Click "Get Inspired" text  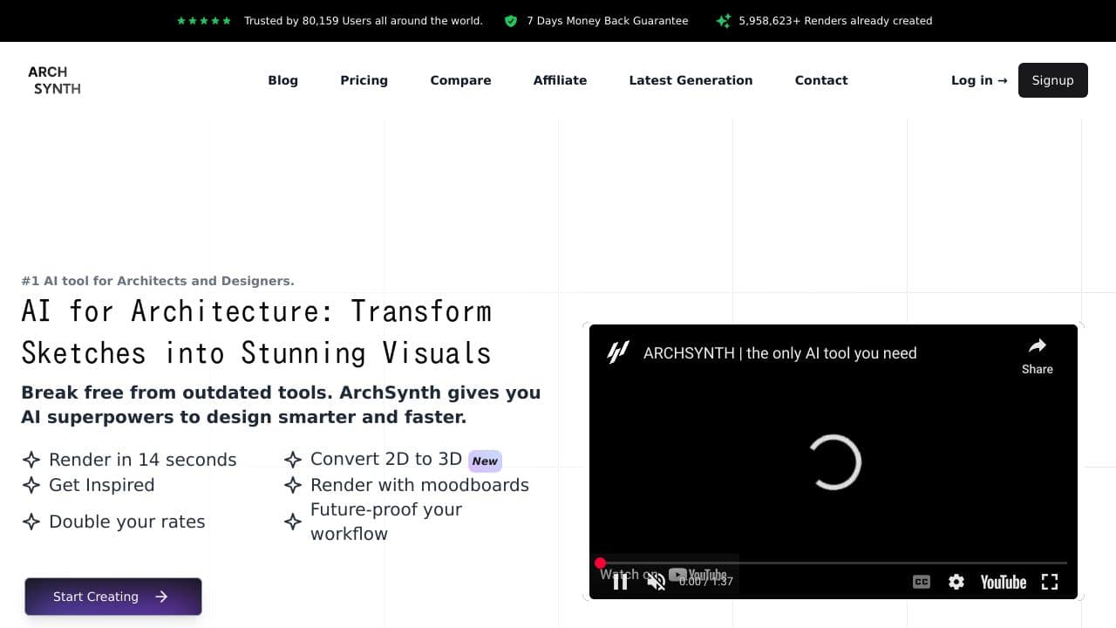click(x=101, y=485)
